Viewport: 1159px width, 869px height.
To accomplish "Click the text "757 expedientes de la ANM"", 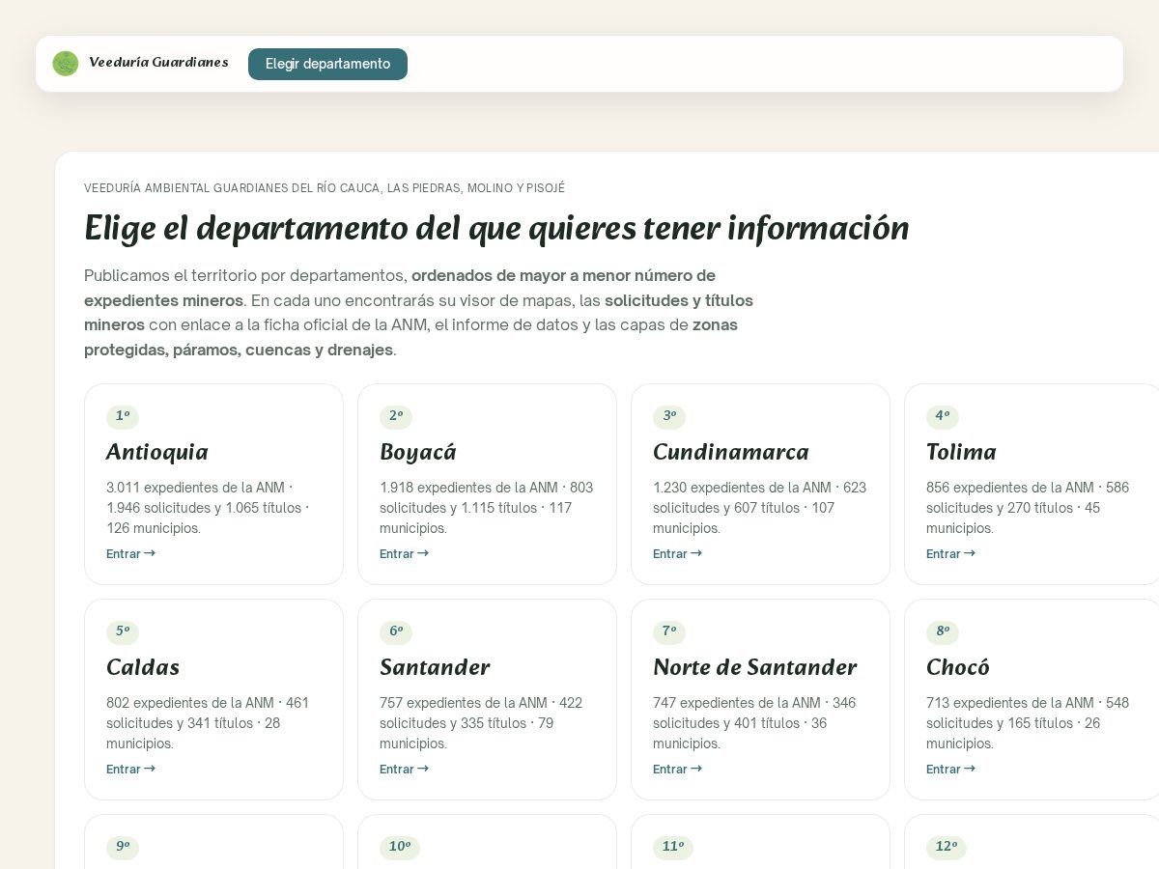I will click(x=464, y=703).
